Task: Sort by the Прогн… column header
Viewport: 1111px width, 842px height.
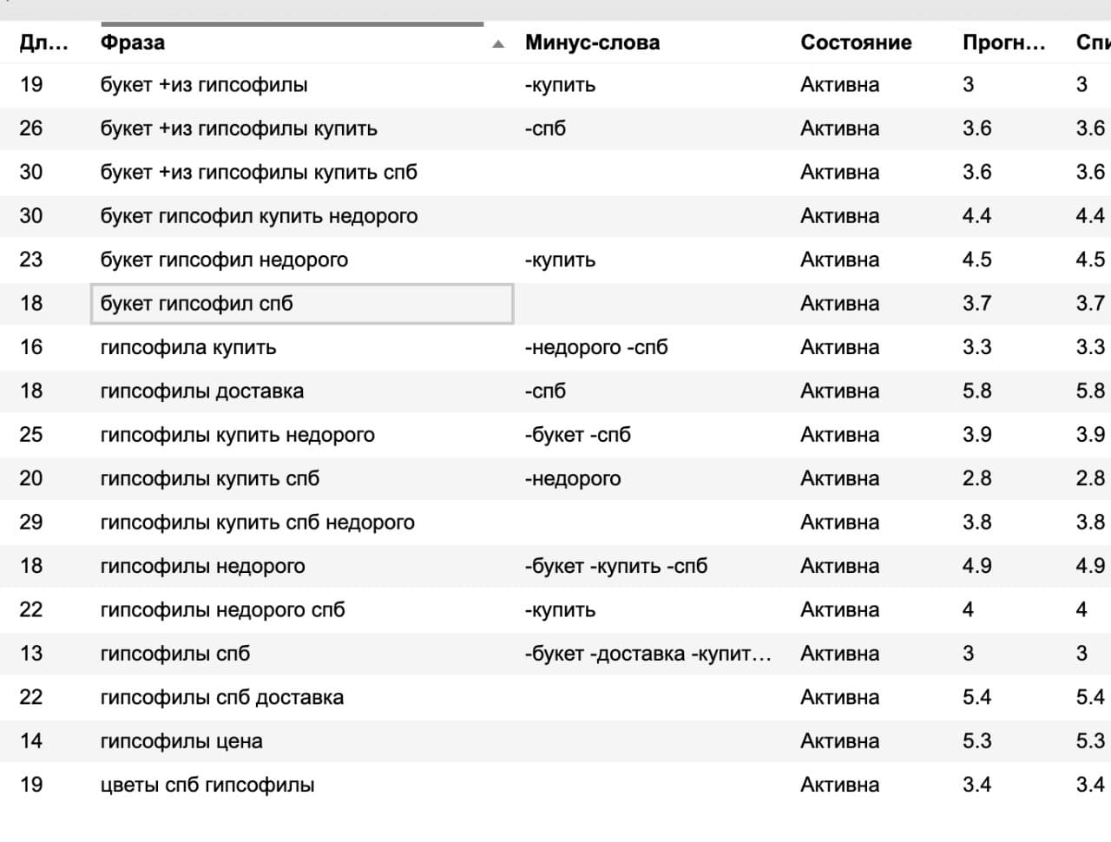Action: [x=1003, y=43]
